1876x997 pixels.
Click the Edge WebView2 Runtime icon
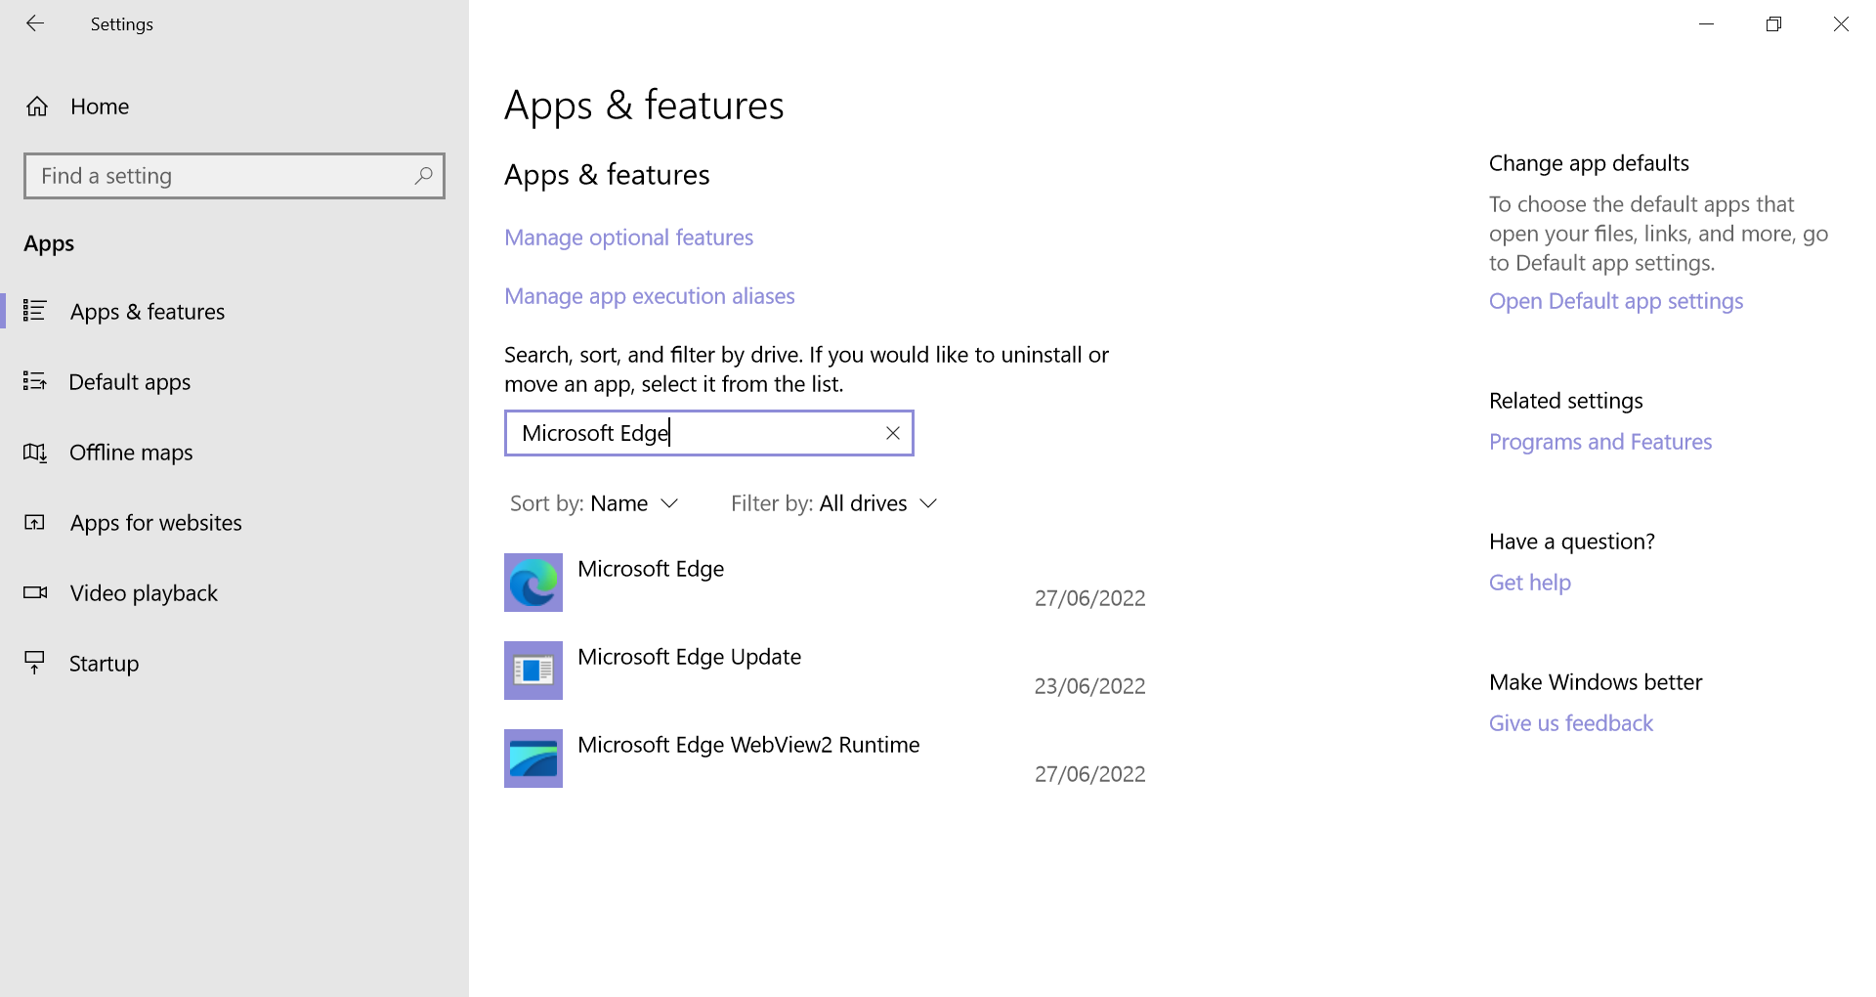(533, 759)
